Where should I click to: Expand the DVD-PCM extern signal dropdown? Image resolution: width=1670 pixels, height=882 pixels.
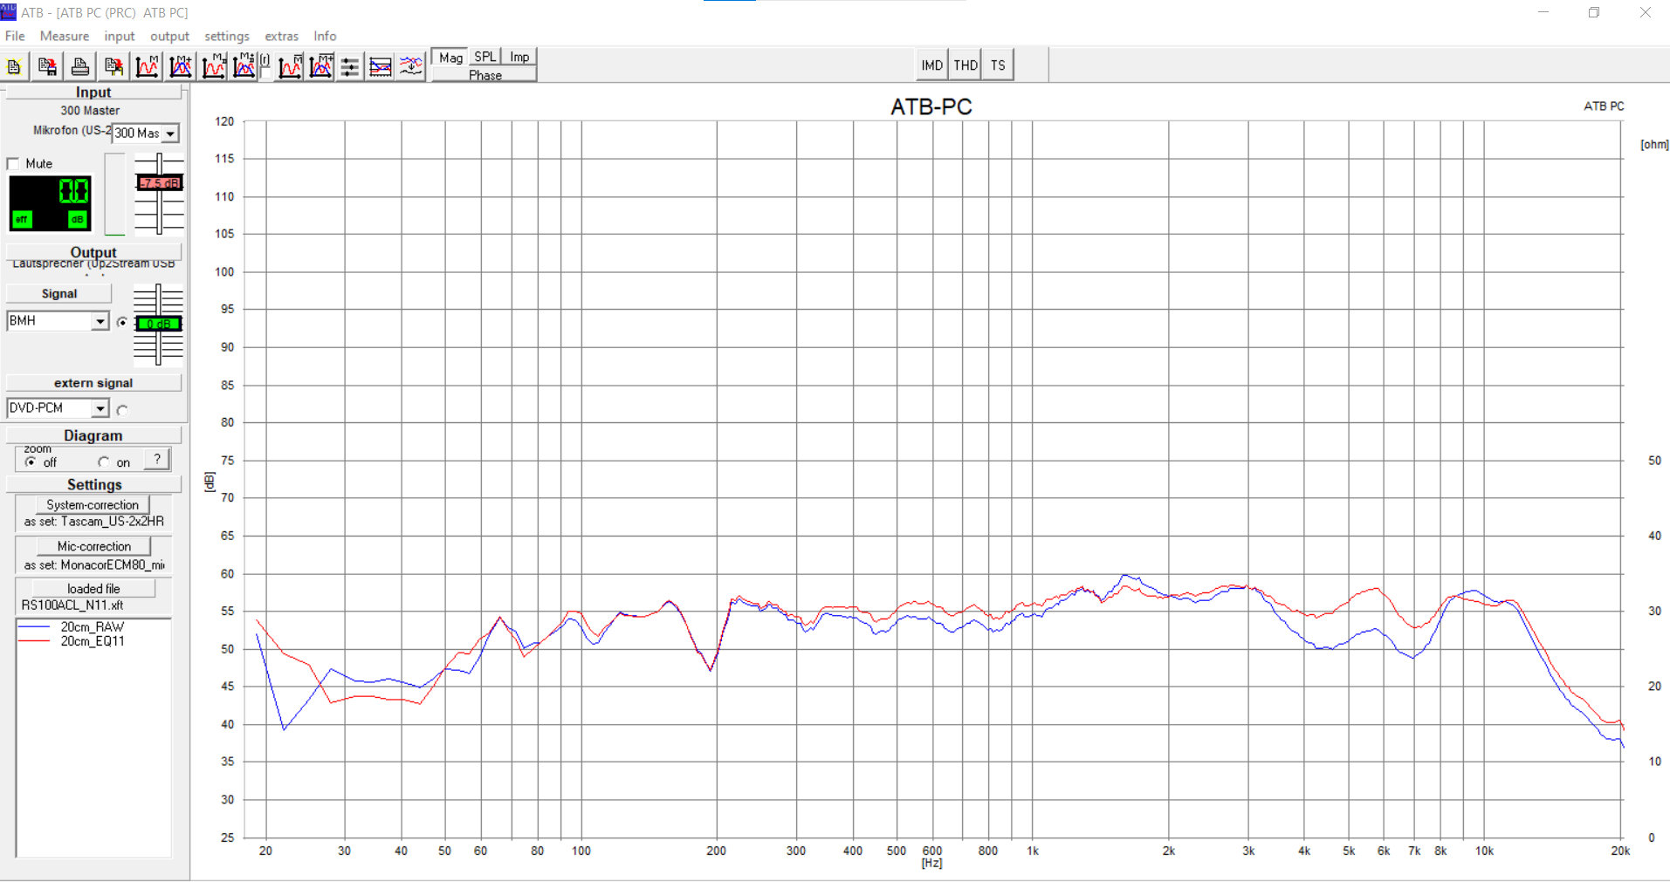(x=100, y=409)
